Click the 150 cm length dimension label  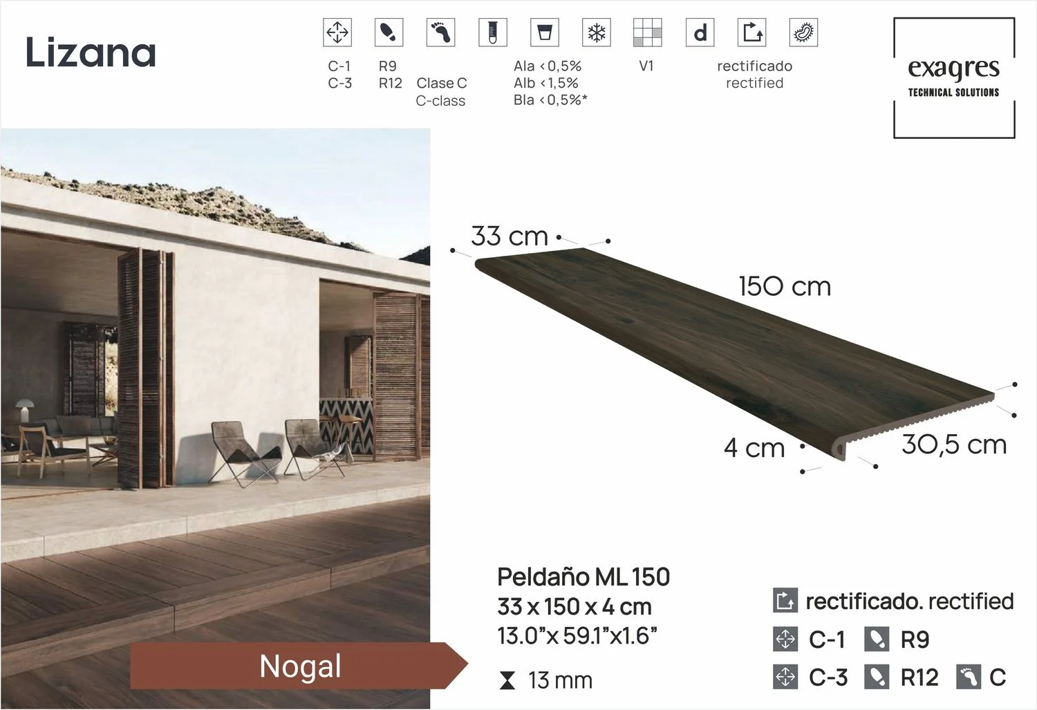coord(784,286)
